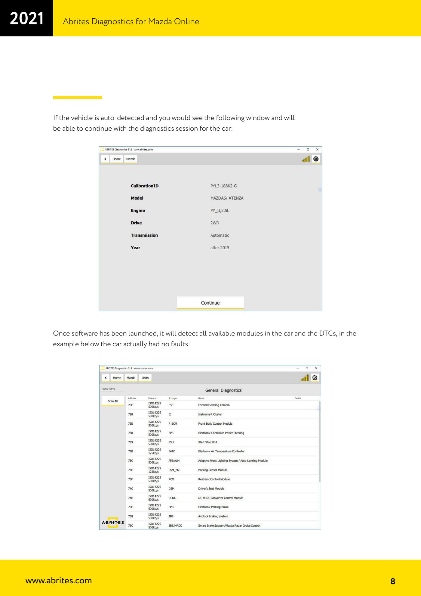Open settings gear in vehicle info window
This screenshot has height=596, width=421.
[316, 159]
